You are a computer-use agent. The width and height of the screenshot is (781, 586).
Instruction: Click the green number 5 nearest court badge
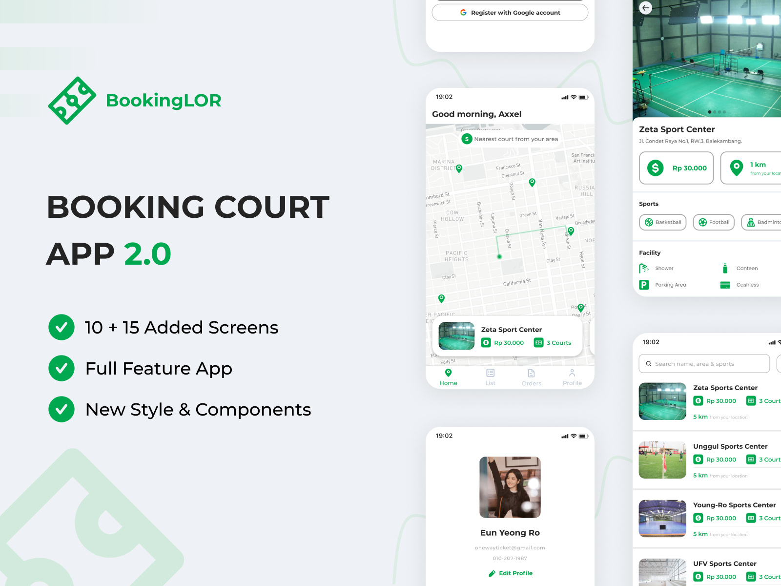pyautogui.click(x=467, y=139)
